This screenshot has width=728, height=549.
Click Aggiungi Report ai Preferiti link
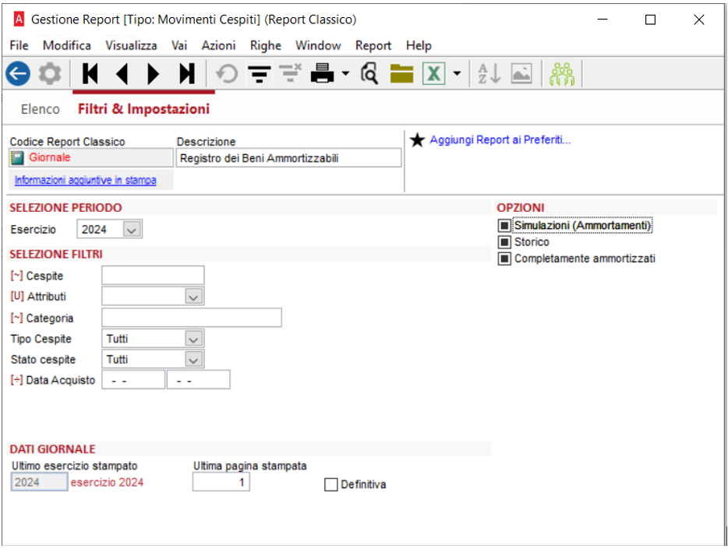(500, 139)
